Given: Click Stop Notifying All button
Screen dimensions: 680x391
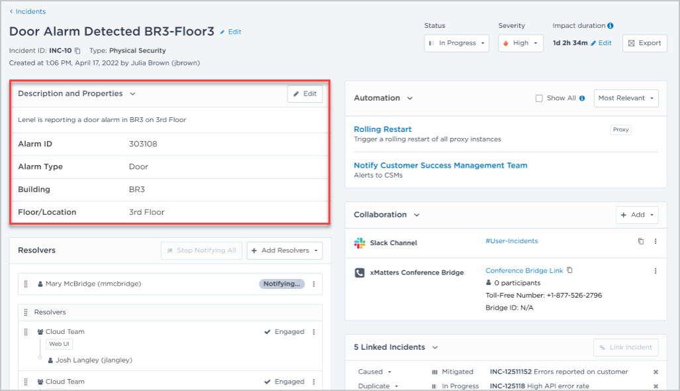Looking at the screenshot, I should pyautogui.click(x=201, y=251).
